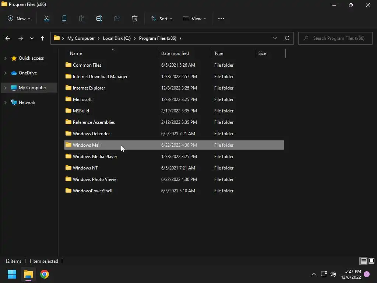
Task: Select OneDrive in the sidebar
Action: (28, 73)
